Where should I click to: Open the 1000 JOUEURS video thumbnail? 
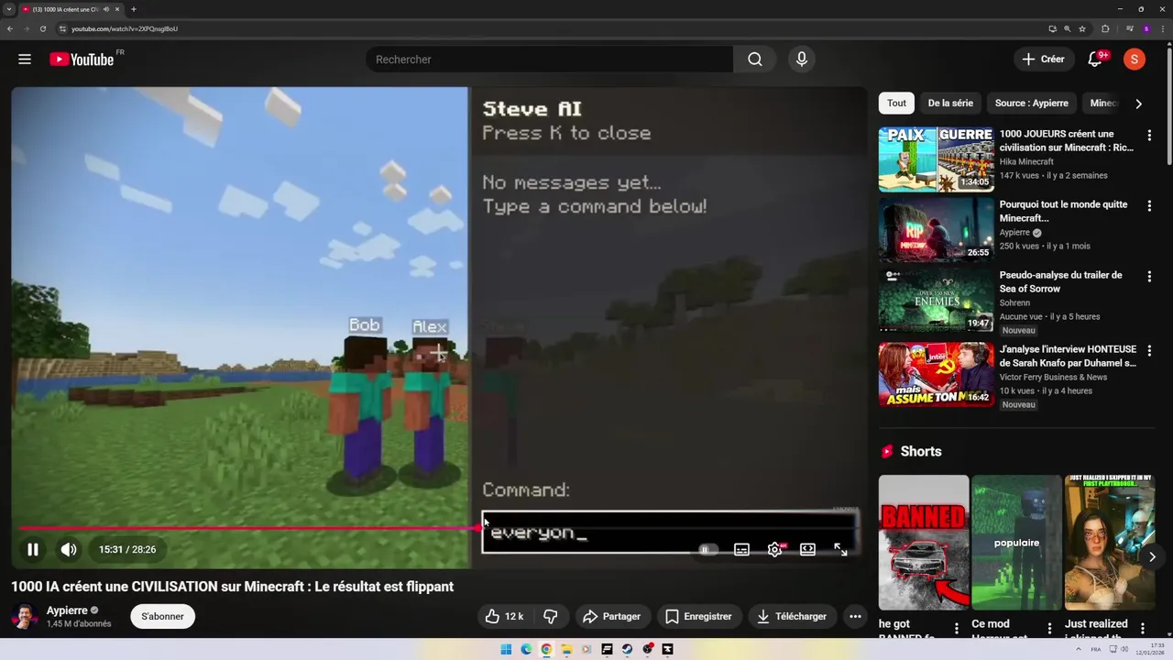(x=936, y=159)
